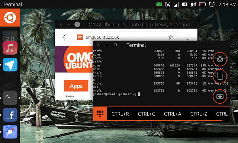The height and width of the screenshot is (143, 238).
Task: Open the terminal tabs overlay button
Action: pos(220,76)
